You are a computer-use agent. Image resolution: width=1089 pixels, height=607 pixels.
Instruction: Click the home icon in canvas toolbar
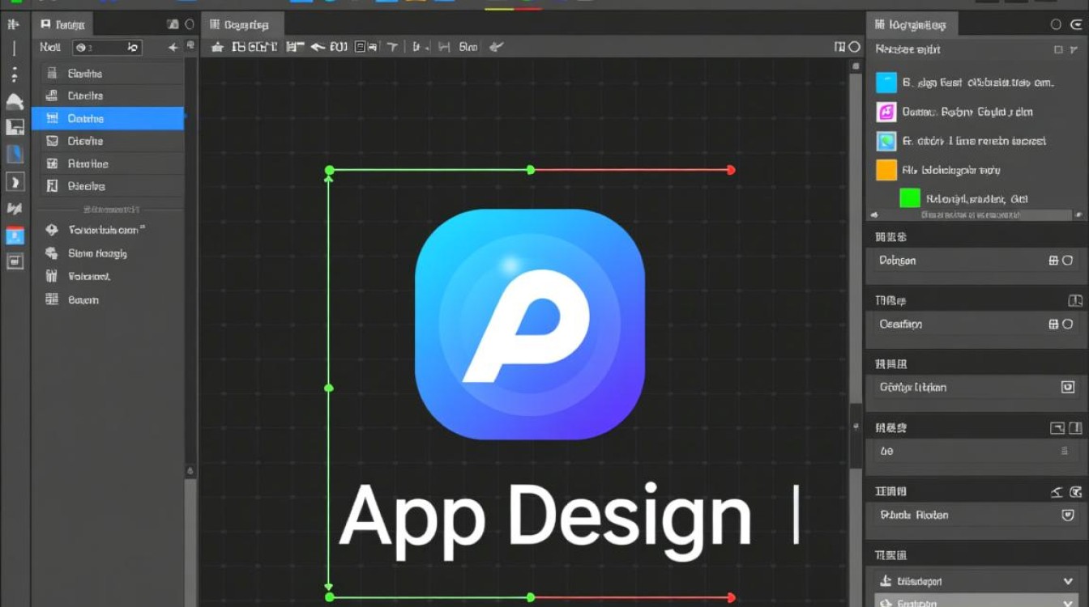(216, 47)
